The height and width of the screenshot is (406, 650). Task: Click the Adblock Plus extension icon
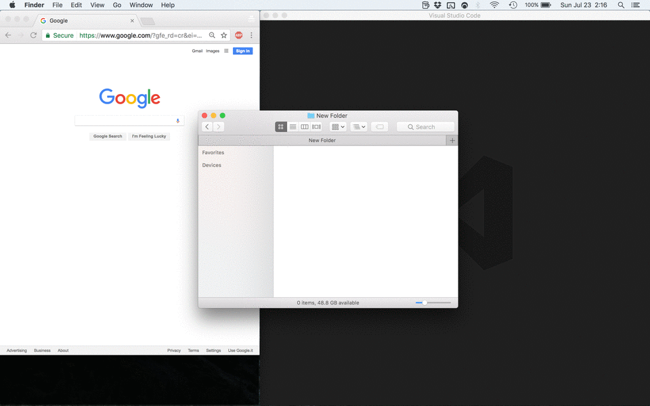coord(238,35)
